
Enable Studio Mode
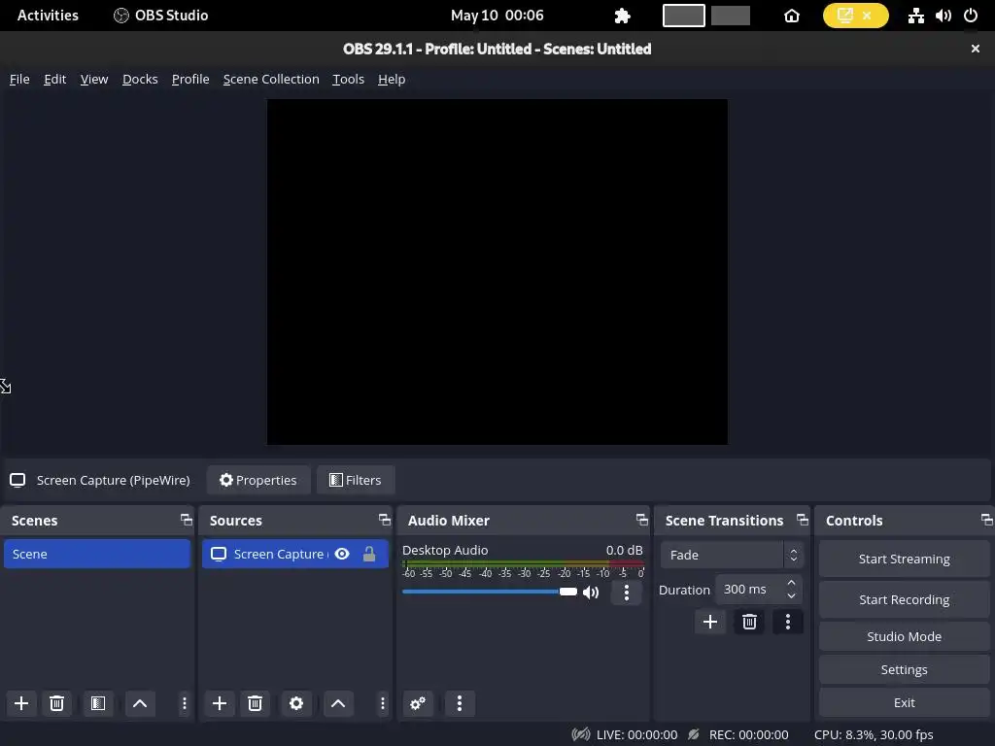tap(905, 636)
